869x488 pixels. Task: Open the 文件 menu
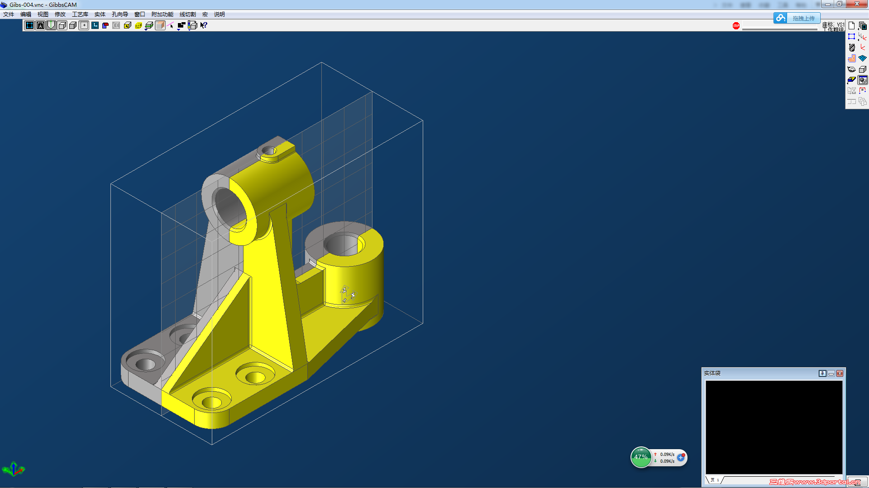click(9, 14)
